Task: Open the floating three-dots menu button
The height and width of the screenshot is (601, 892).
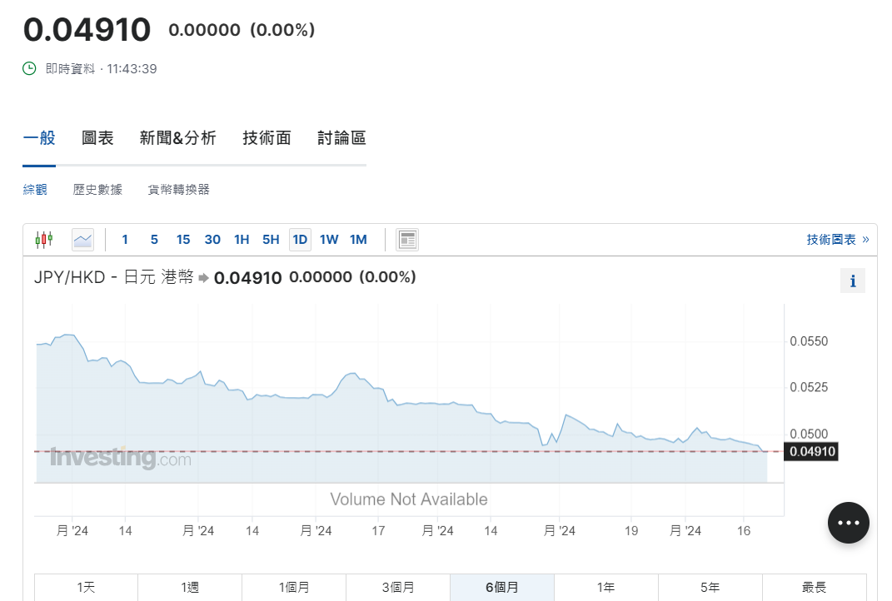Action: tap(848, 523)
